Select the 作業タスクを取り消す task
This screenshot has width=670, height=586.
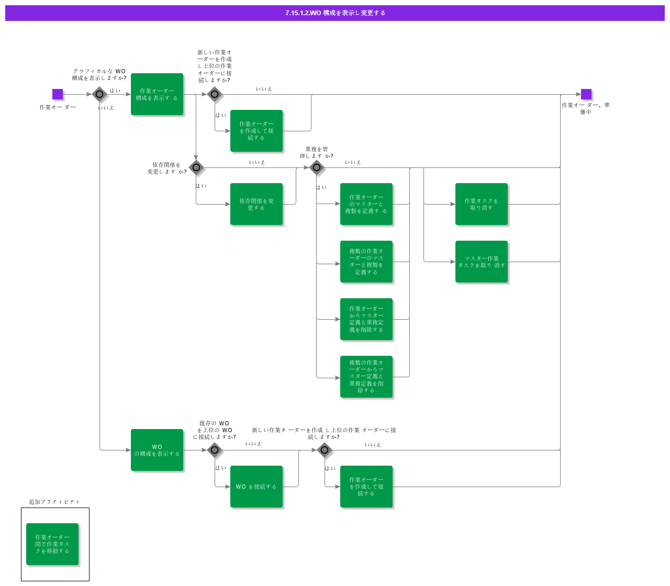[x=482, y=204]
